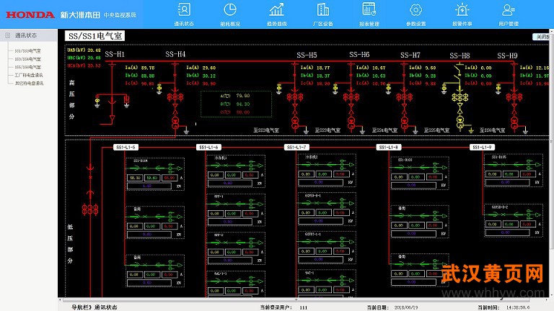554x311 pixels.
Task: Click the SS1-L1-6 bus tag
Action: point(208,147)
